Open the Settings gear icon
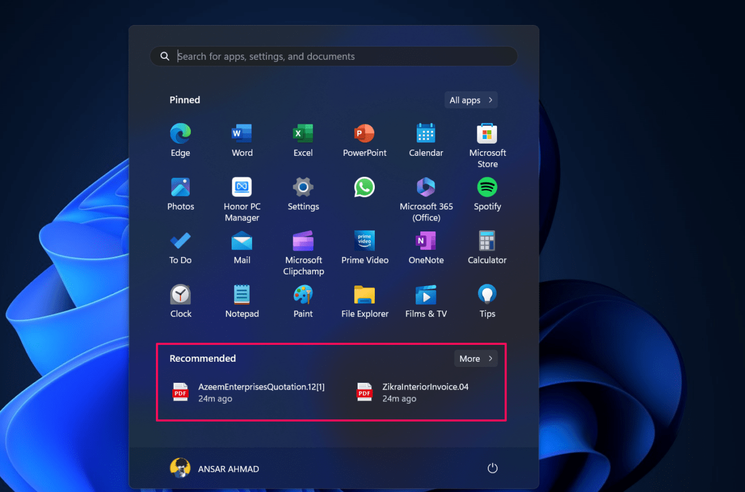Image resolution: width=745 pixels, height=492 pixels. click(303, 187)
